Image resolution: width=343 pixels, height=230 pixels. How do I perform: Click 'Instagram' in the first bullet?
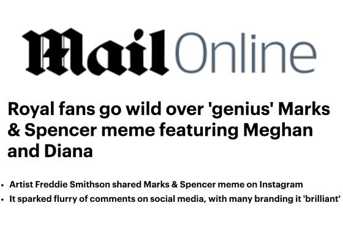281,185
